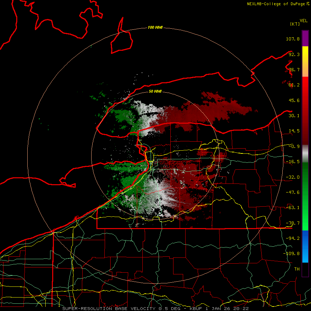
Task: Click the 100 NMI range ring label
Action: pos(155,27)
